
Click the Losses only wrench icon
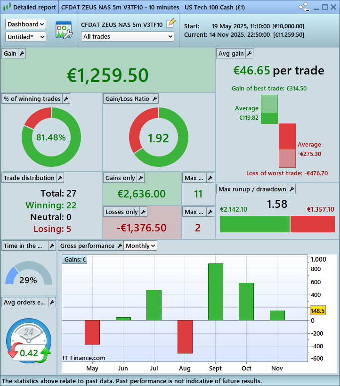[x=144, y=212]
